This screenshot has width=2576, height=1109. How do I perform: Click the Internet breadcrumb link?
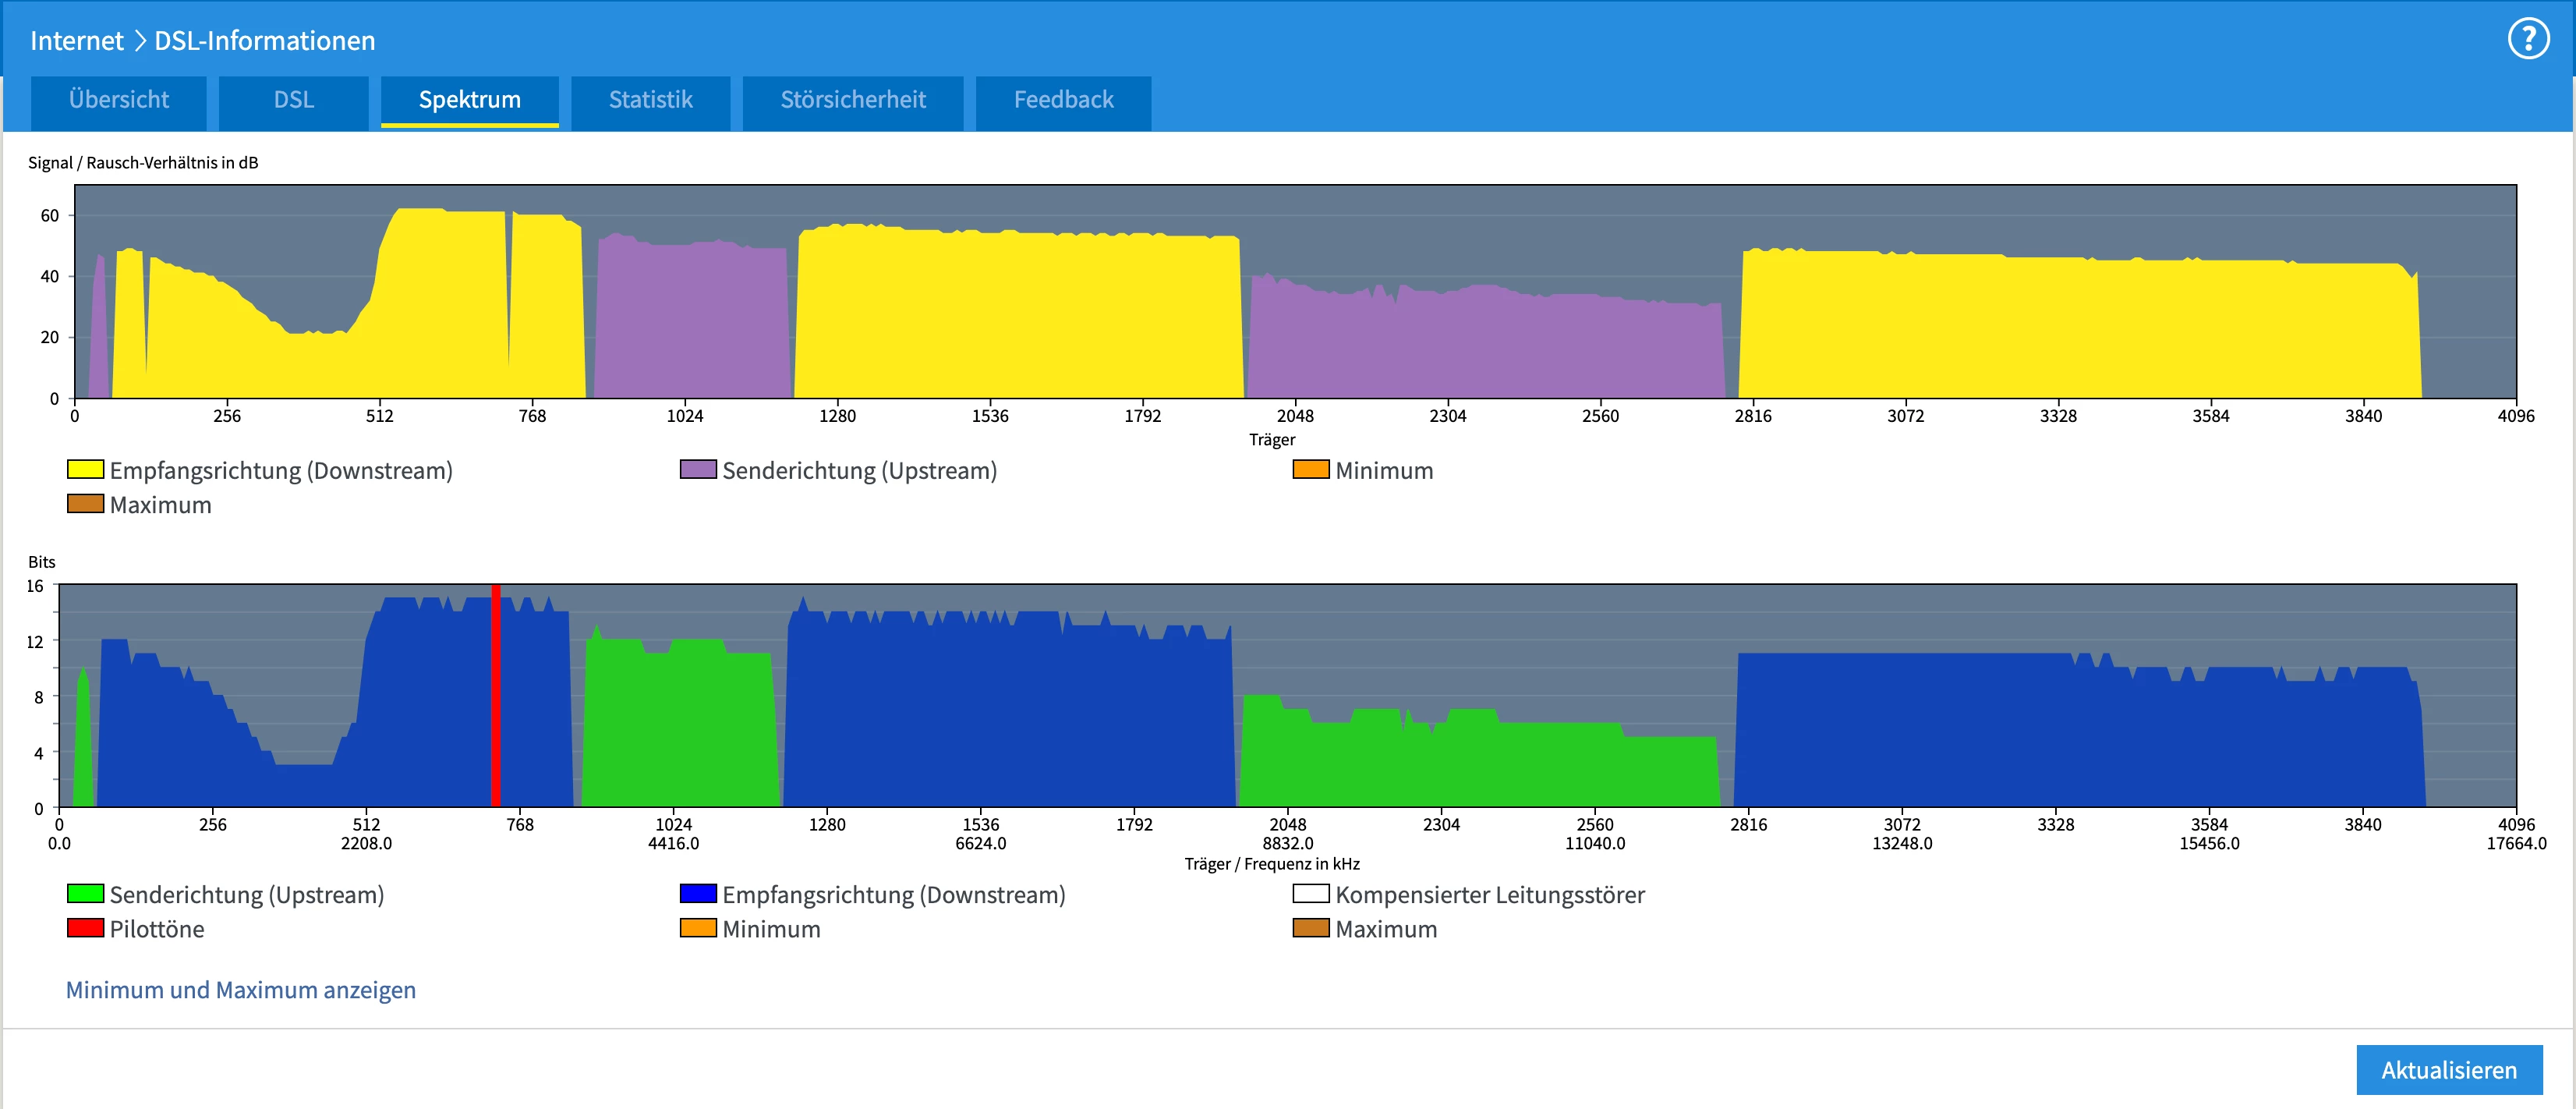pyautogui.click(x=76, y=41)
